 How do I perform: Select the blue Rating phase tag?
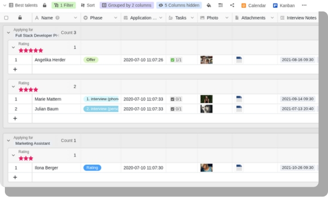(x=92, y=167)
